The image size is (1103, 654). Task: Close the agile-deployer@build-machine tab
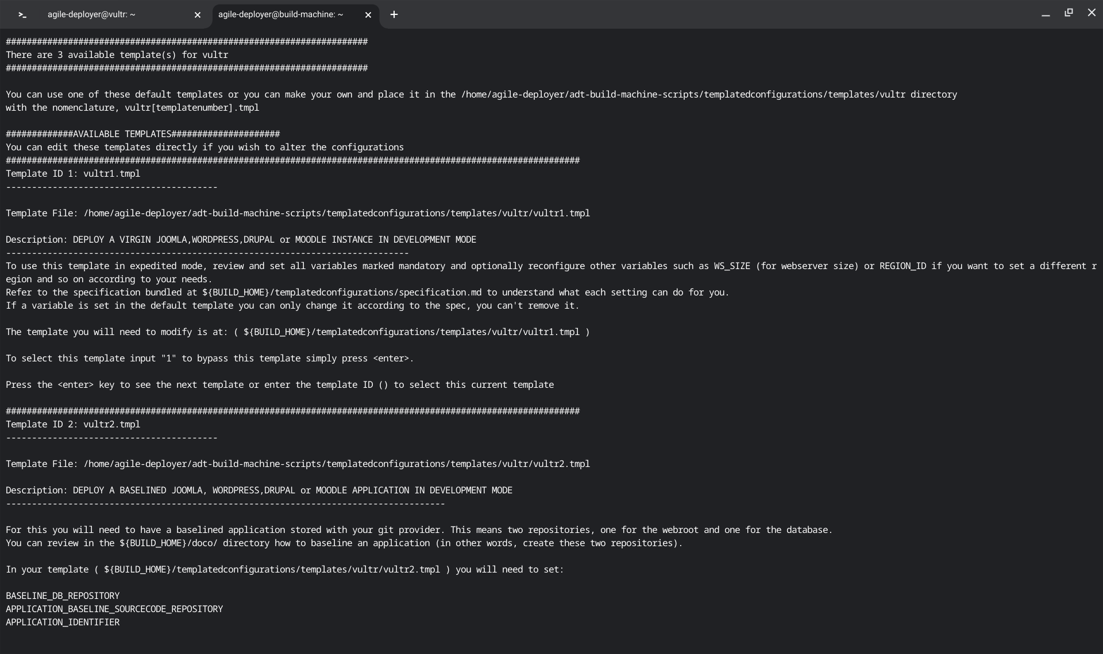point(368,15)
